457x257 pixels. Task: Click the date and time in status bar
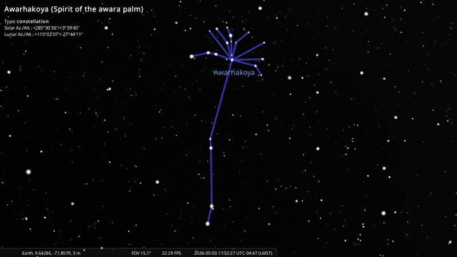pyautogui.click(x=233, y=253)
